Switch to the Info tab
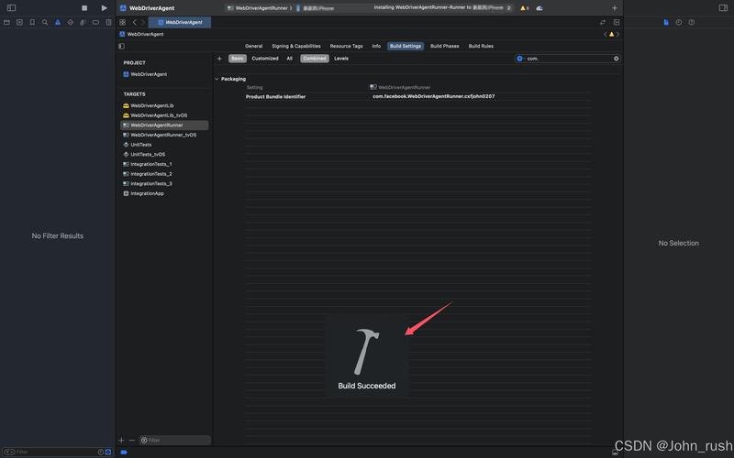The image size is (734, 458). click(376, 47)
